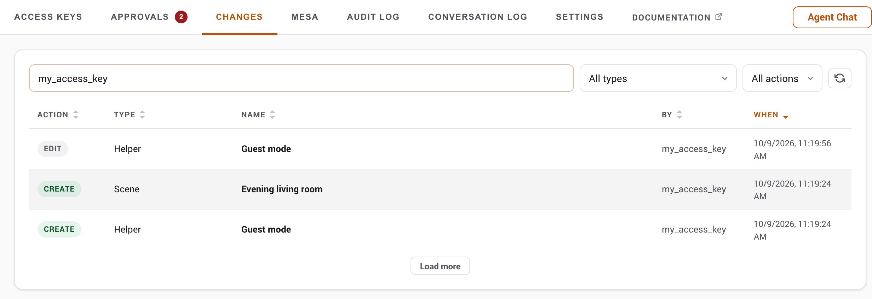
Task: Click the Agent Chat button
Action: (832, 17)
